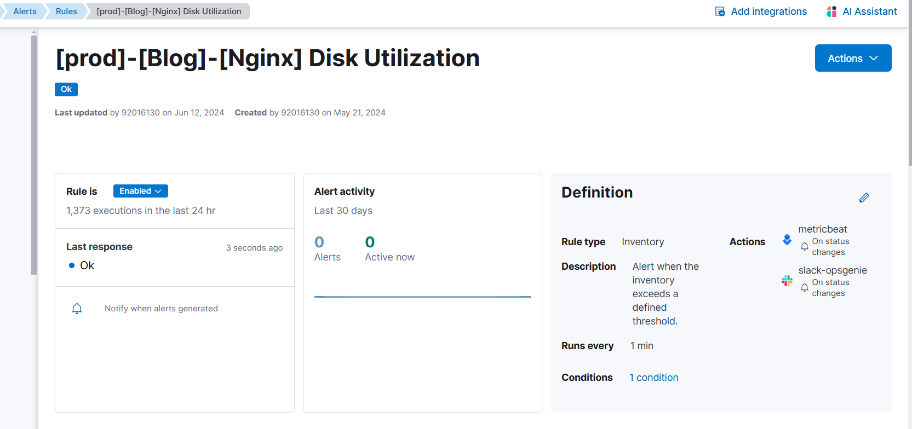
Task: Click bell icon under slack-opsgenie action
Action: (804, 288)
